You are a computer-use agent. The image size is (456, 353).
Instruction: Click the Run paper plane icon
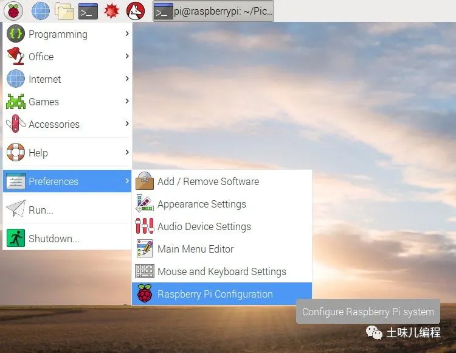(16, 208)
